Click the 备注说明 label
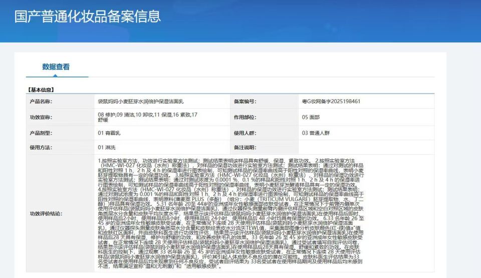The width and height of the screenshot is (481, 278). (x=245, y=147)
